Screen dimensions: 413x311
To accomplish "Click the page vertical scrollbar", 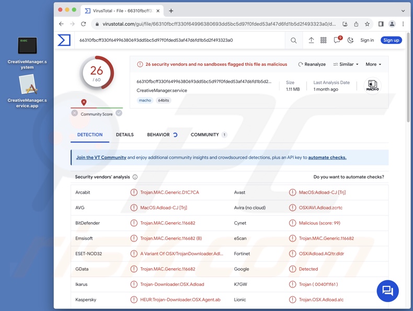I will tap(408, 79).
